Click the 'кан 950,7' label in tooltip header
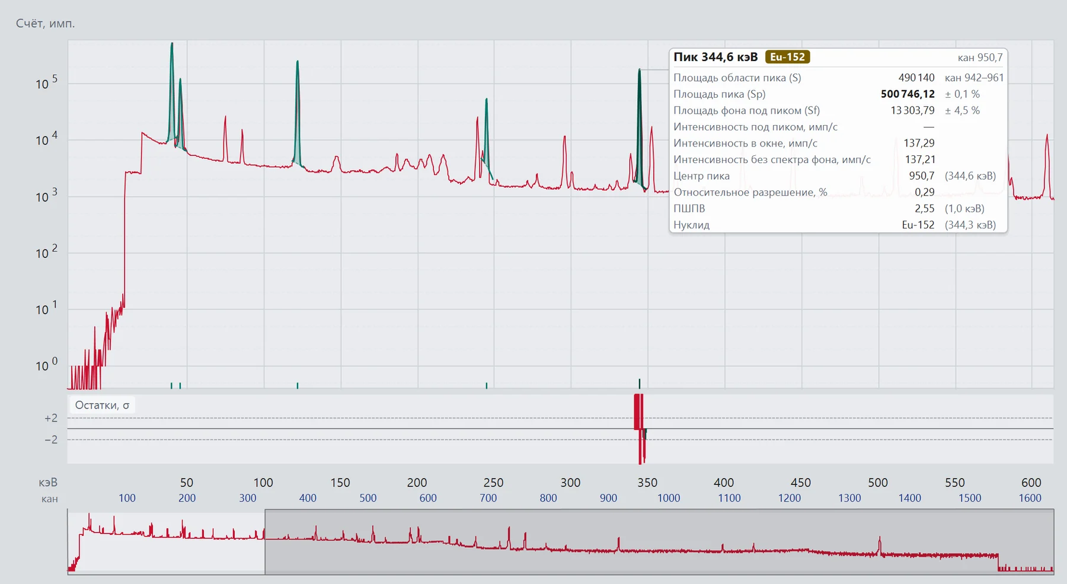Screen dimensions: 1067x584 [980, 58]
